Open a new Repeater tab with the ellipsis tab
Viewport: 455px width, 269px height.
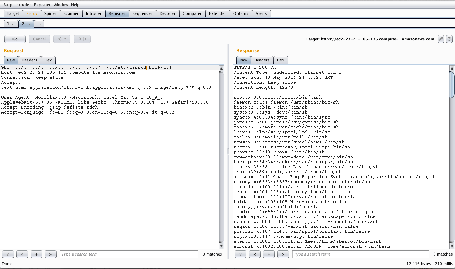click(39, 24)
